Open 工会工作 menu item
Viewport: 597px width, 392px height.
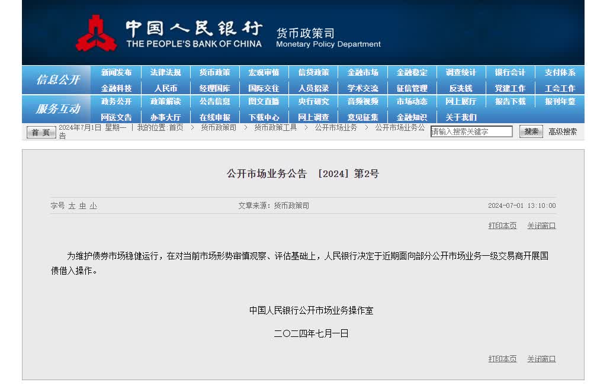click(x=560, y=88)
